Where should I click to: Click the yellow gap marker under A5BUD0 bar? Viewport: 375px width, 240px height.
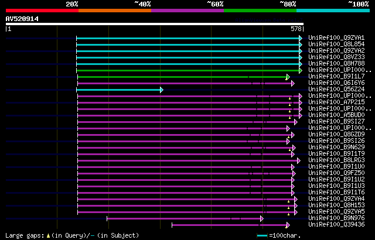[289, 118]
